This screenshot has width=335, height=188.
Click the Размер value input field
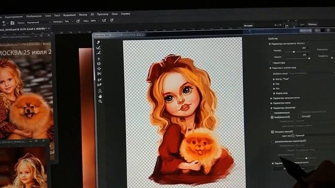pos(304,48)
